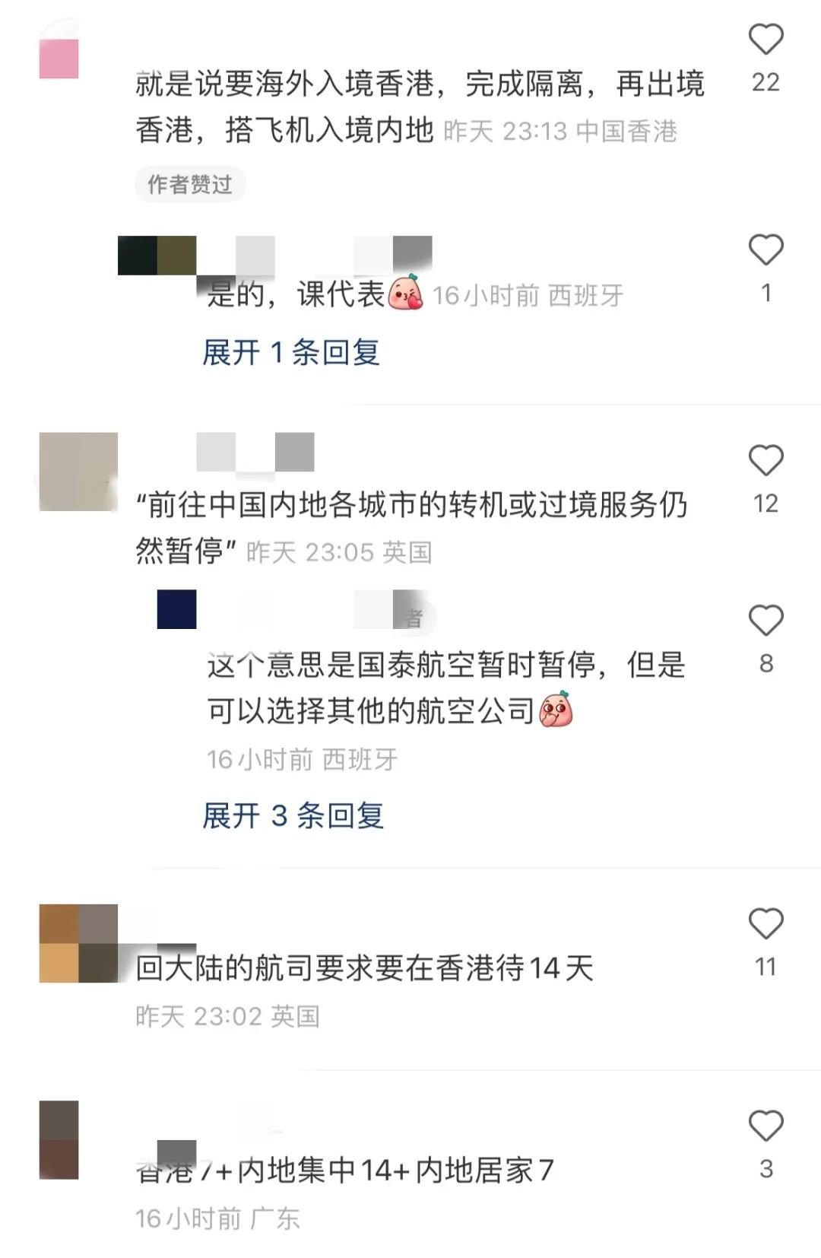Open pink avatar of first commenter
This screenshot has width=821, height=1258.
[59, 49]
